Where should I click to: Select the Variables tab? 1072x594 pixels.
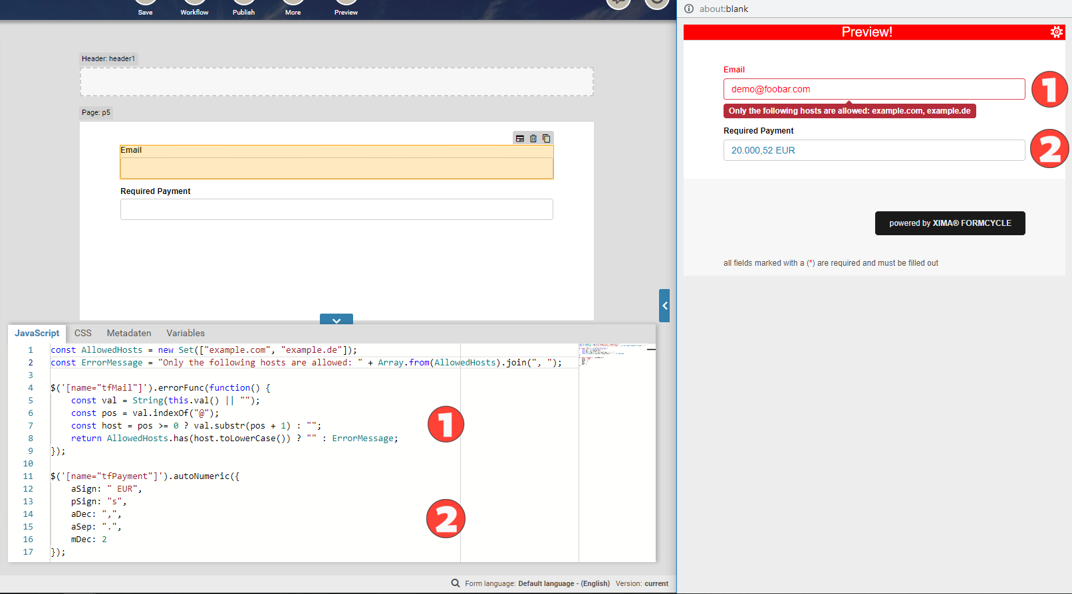click(186, 333)
